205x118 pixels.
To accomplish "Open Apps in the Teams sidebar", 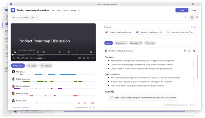I will pos(6,69).
